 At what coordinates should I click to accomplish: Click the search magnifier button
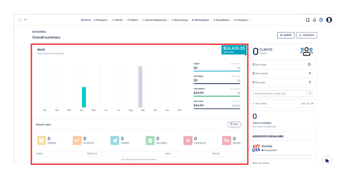pos(310,93)
